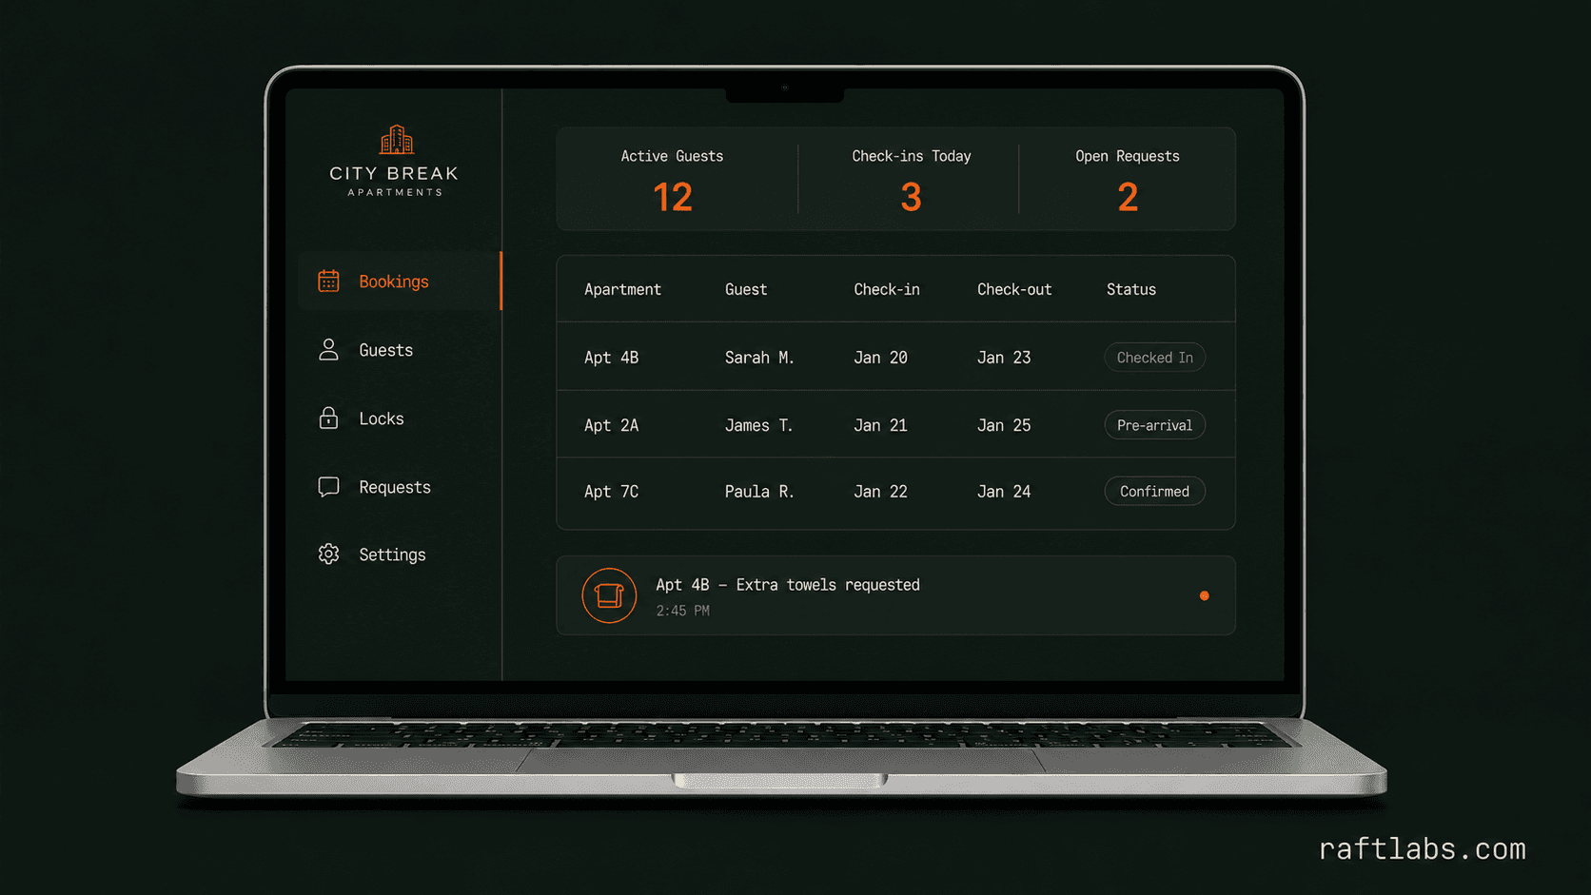Click the orange unread dot on the notification

point(1204,595)
